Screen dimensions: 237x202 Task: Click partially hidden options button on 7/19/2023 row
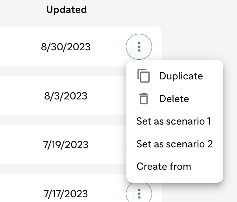pos(126,145)
